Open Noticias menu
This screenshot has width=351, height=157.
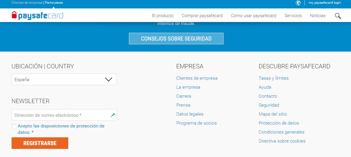tap(318, 16)
